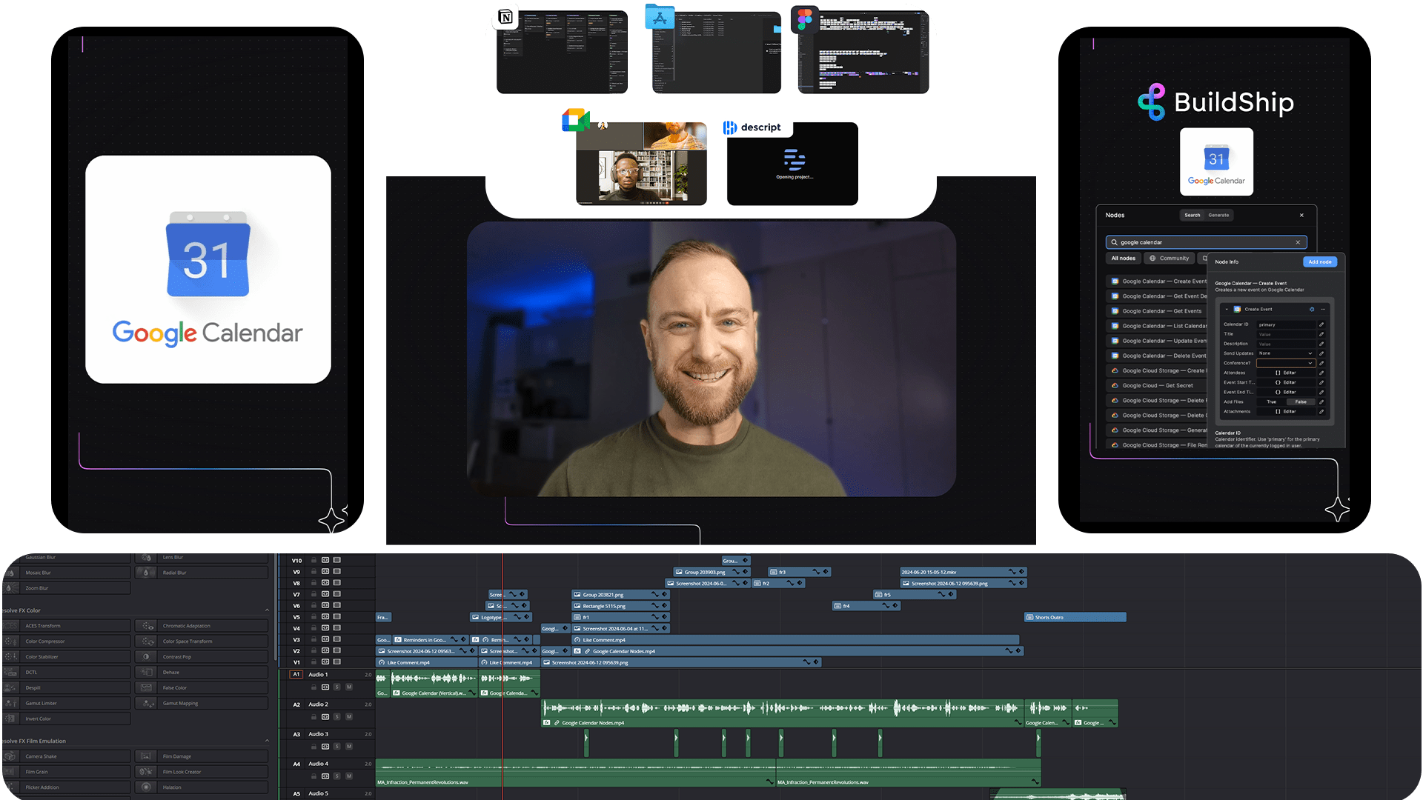
Task: Mute the Audio 2 track
Action: pos(349,717)
